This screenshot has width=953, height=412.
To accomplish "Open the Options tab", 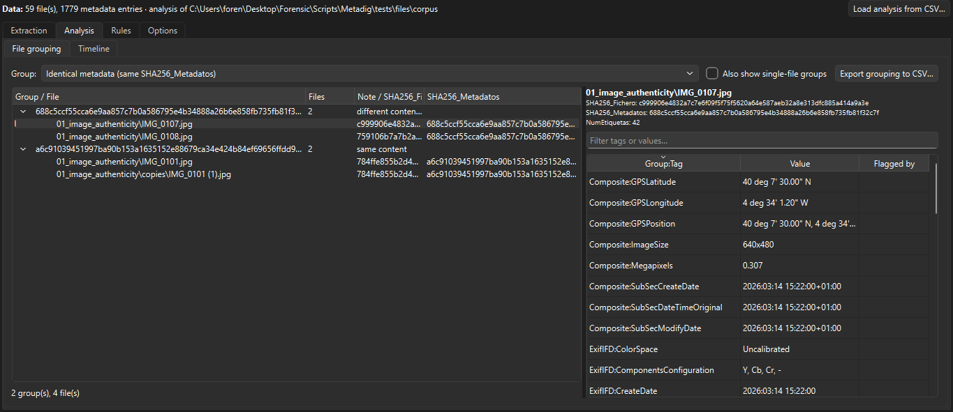I will 162,31.
